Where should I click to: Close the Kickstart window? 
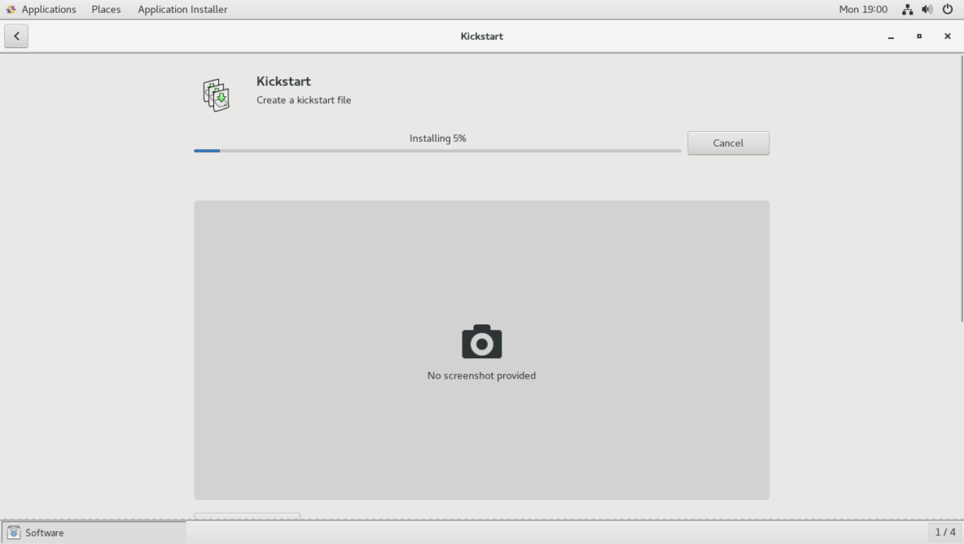[x=947, y=36]
